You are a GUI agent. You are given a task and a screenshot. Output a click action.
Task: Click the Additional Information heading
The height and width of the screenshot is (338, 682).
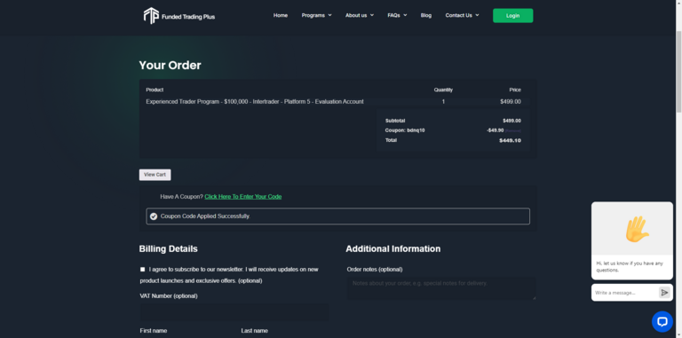(x=393, y=249)
